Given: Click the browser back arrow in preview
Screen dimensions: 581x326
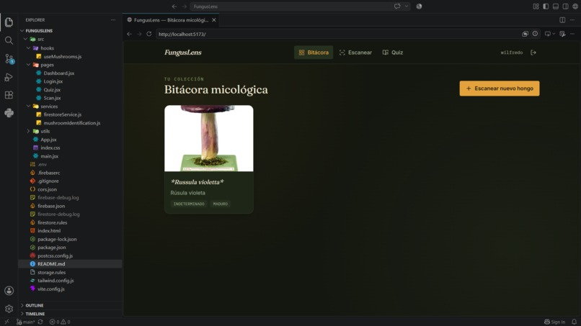Looking at the screenshot, I should [x=129, y=34].
